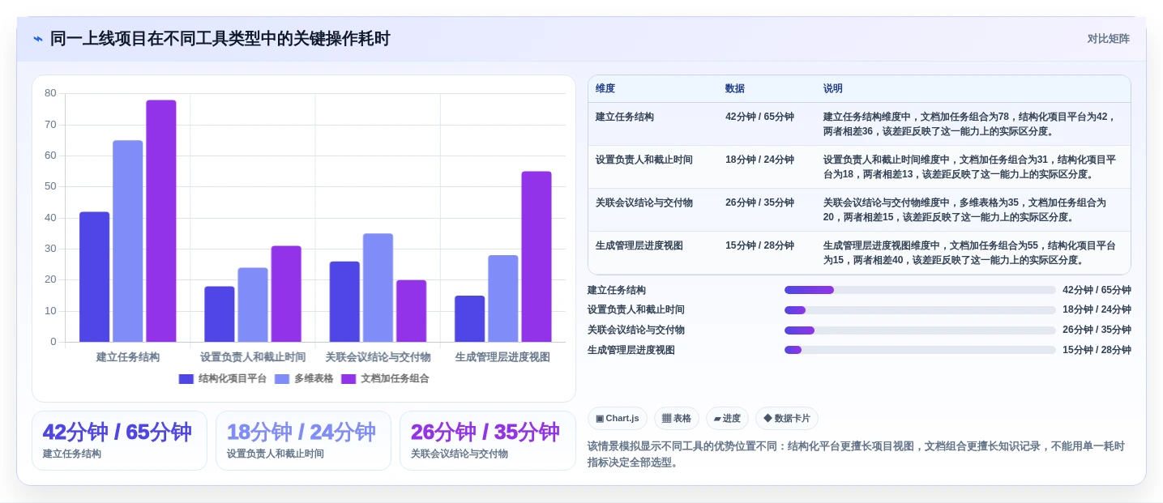Select table cell 建立任务结构
Viewport: 1163px width, 503px height.
[x=625, y=117]
